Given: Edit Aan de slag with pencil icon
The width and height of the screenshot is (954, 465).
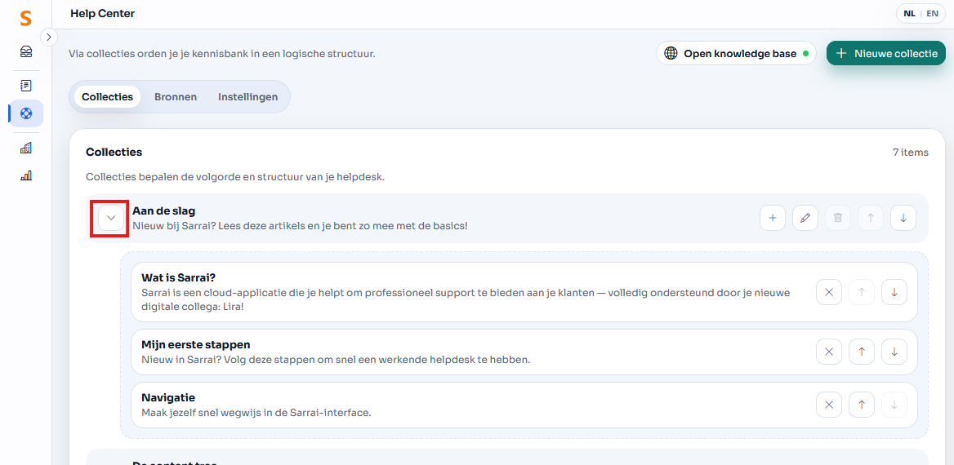Looking at the screenshot, I should click(805, 218).
